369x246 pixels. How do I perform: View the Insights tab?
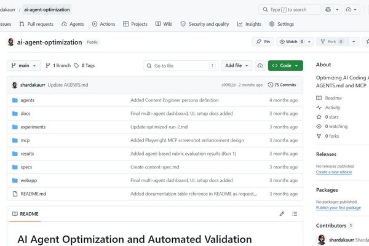pyautogui.click(x=249, y=24)
